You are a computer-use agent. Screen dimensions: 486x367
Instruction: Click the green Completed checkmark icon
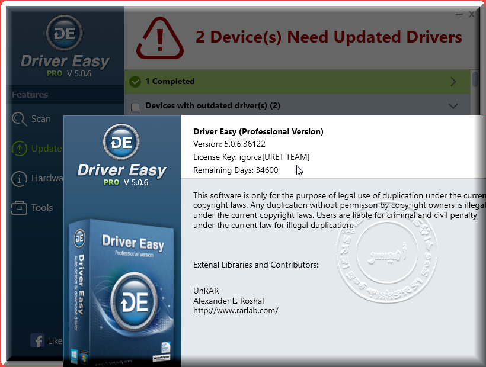[135, 82]
